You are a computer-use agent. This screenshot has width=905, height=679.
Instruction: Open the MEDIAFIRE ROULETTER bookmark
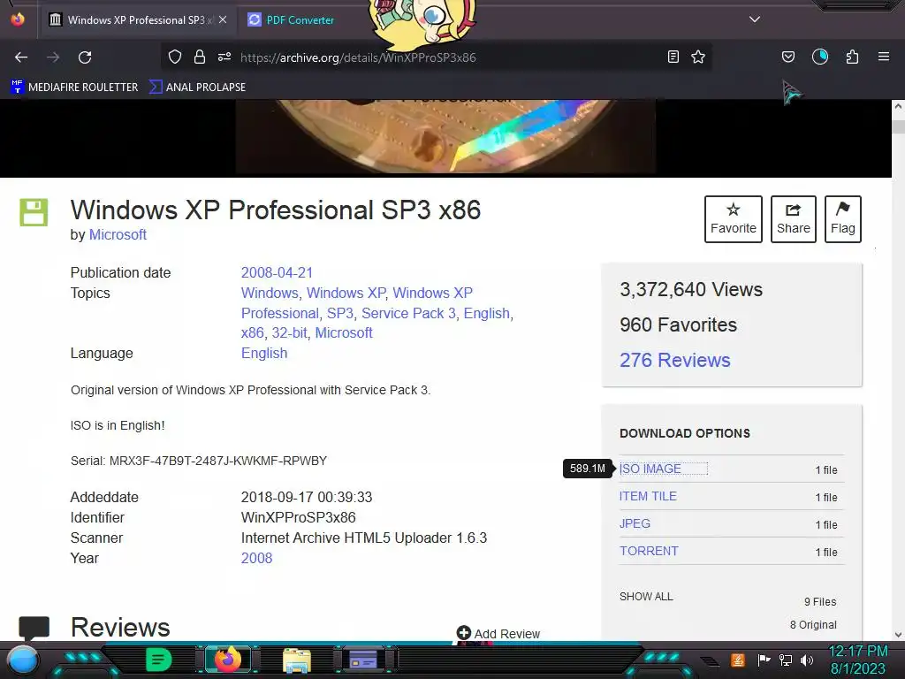coord(74,88)
